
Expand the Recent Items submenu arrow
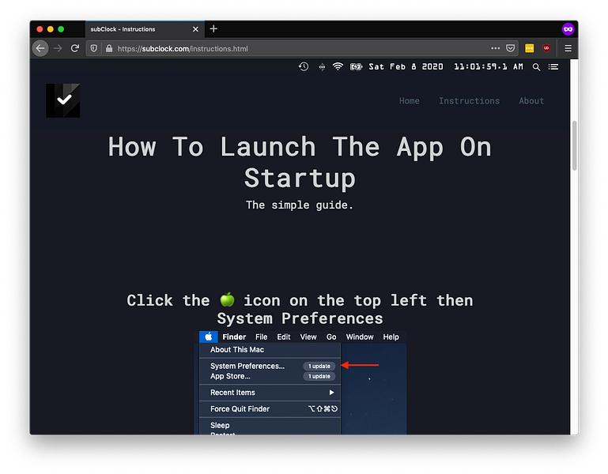[x=331, y=392]
